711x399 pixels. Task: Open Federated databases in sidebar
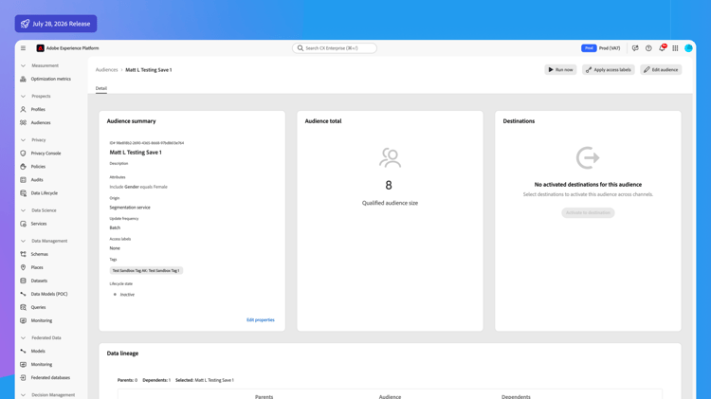pos(50,378)
